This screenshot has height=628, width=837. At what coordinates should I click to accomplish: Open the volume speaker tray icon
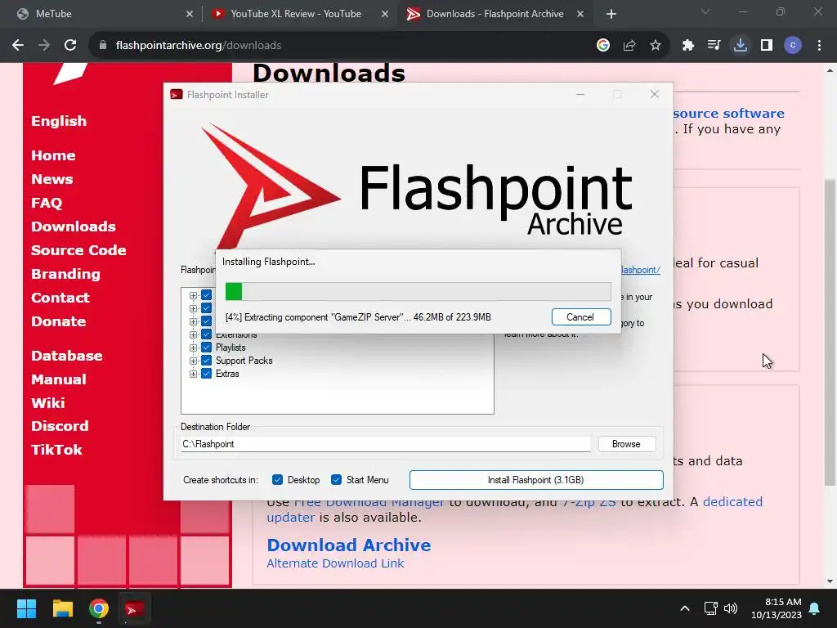pyautogui.click(x=731, y=608)
